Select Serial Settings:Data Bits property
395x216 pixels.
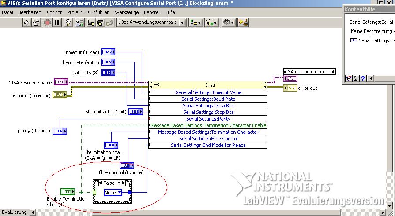tap(208, 106)
